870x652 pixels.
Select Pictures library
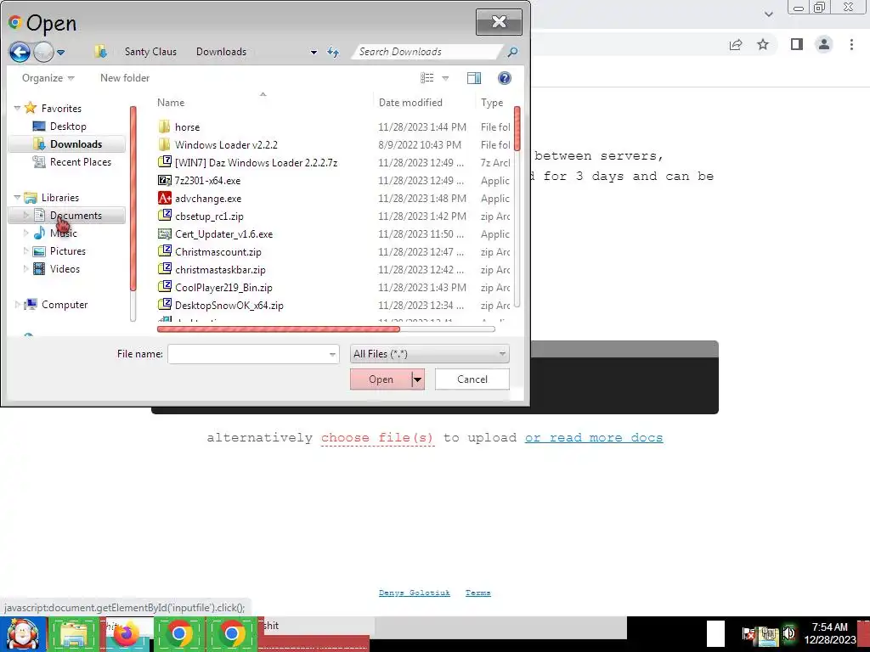click(x=59, y=251)
